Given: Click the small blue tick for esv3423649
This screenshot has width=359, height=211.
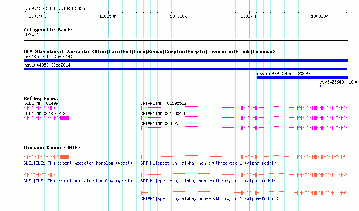Looking at the screenshot, I should (x=320, y=86).
